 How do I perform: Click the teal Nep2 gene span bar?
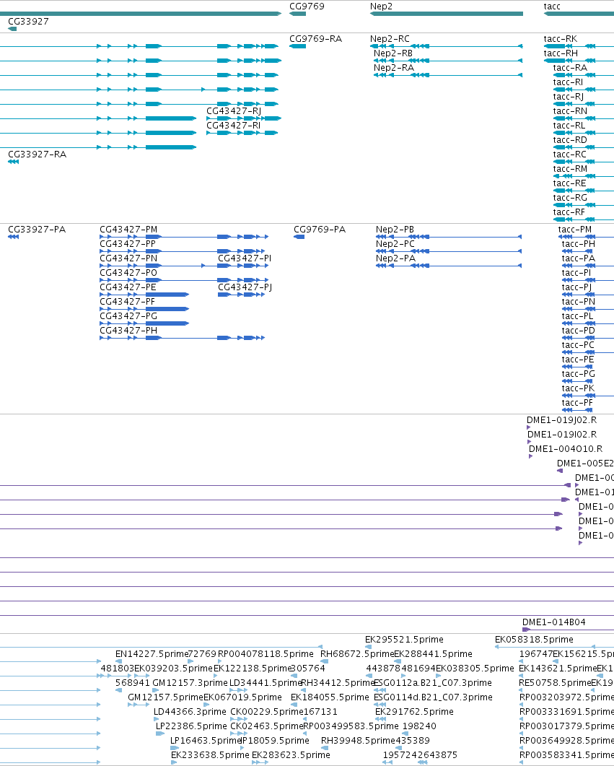tap(447, 14)
